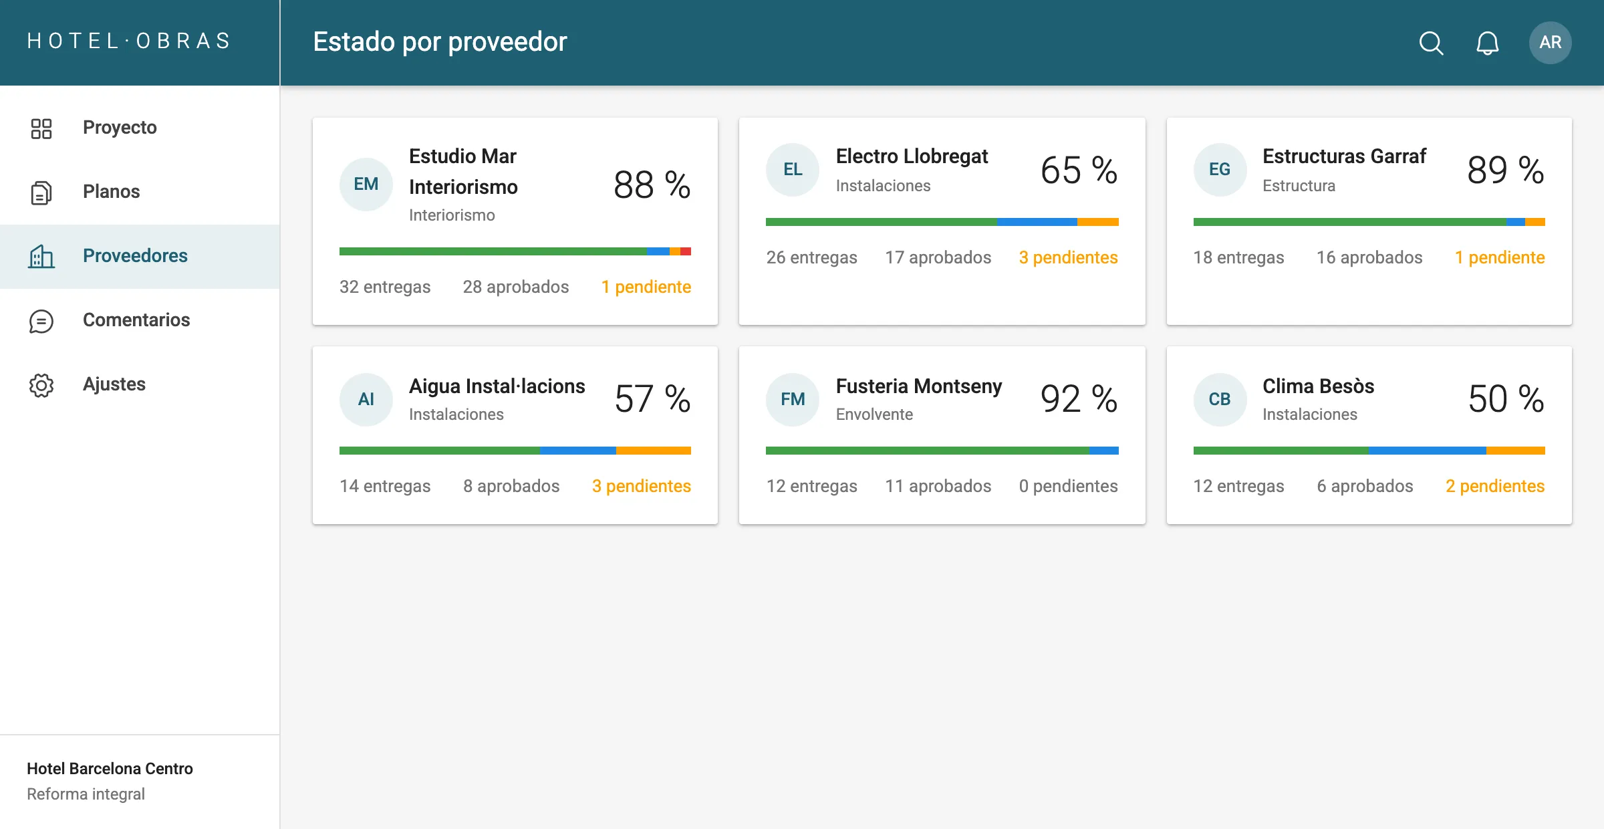Click Fusteria Montseny progress bar
This screenshot has height=829, width=1604.
tap(942, 451)
